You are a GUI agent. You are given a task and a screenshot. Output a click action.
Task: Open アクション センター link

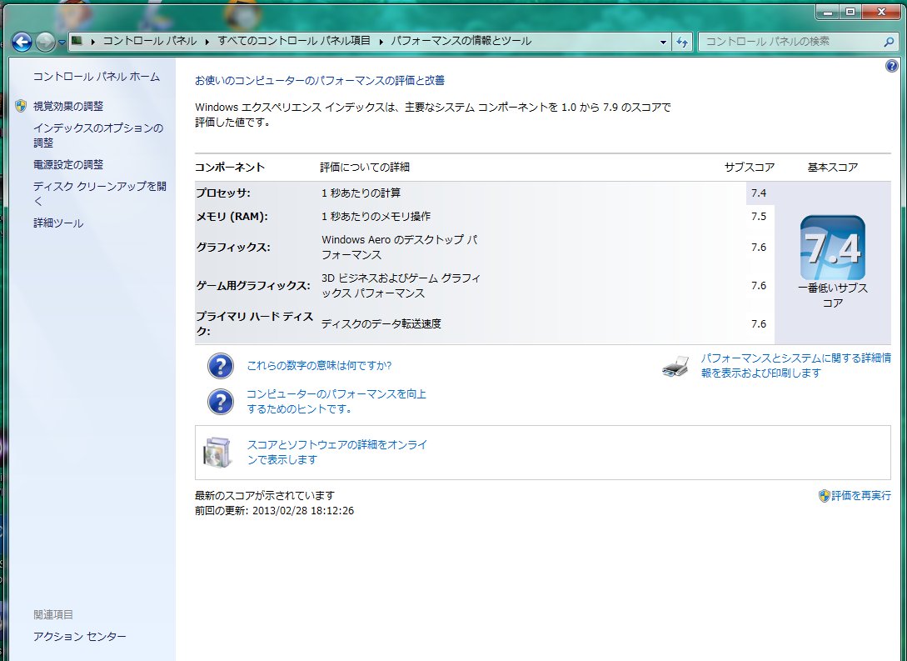pos(80,636)
